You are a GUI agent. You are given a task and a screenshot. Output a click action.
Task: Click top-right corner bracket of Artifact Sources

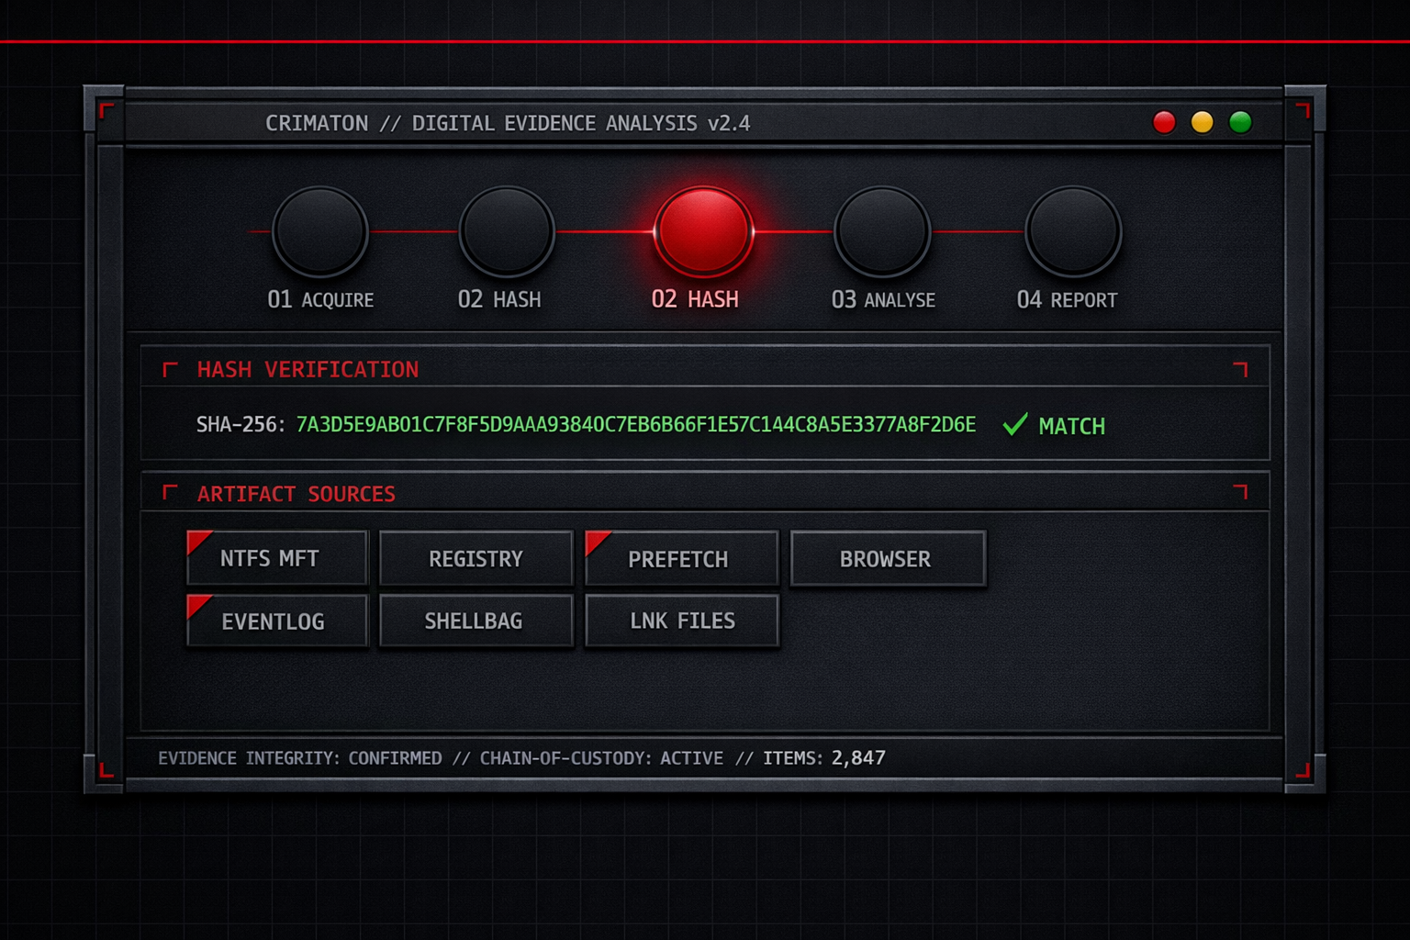pos(1240,492)
